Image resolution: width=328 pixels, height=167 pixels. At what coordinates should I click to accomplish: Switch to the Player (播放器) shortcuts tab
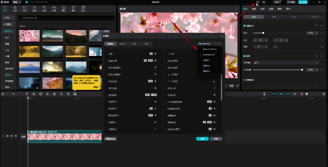coord(122,44)
